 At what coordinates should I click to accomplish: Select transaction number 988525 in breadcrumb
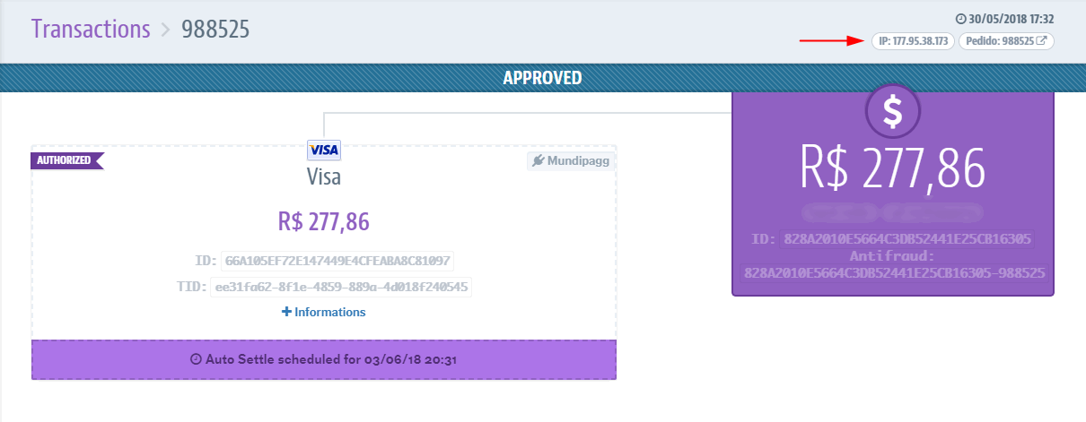point(215,29)
